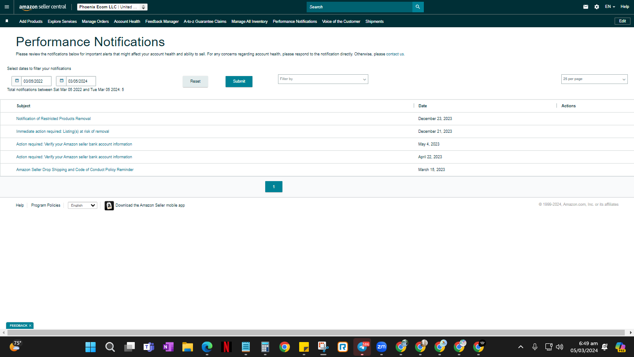Image resolution: width=634 pixels, height=357 pixels.
Task: Open Microsoft Edge from taskbar
Action: tap(207, 347)
